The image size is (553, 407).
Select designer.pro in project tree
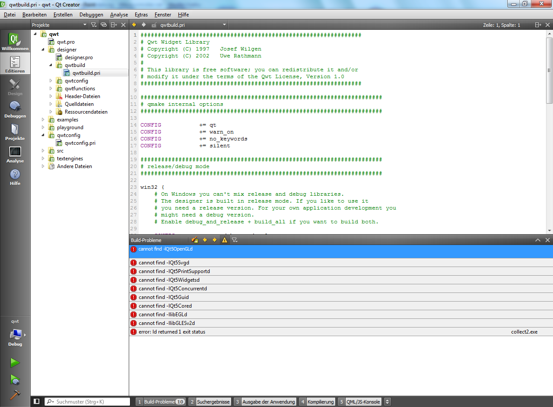click(79, 57)
